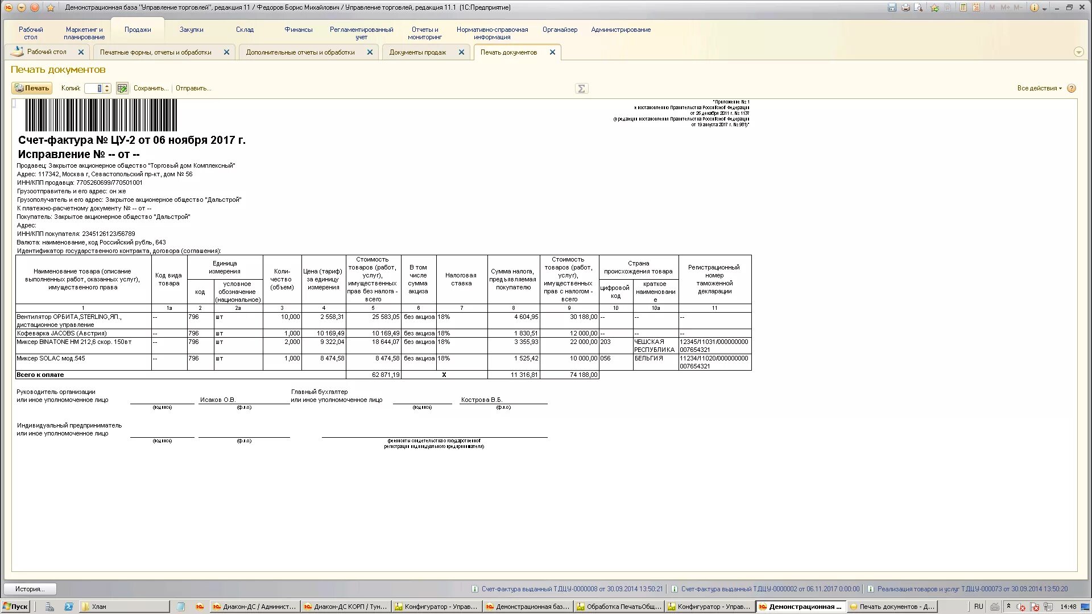Click the Sum (sigma) icon in toolbar

[581, 88]
